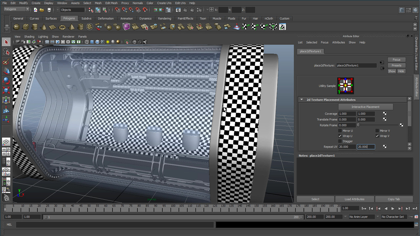The width and height of the screenshot is (420, 236).
Task: Enable the Mirror U checkbox
Action: pos(340,131)
